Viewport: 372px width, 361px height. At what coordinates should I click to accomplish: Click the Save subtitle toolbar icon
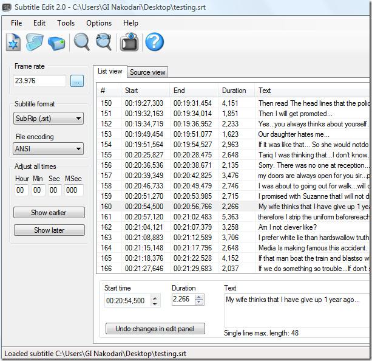pyautogui.click(x=56, y=43)
